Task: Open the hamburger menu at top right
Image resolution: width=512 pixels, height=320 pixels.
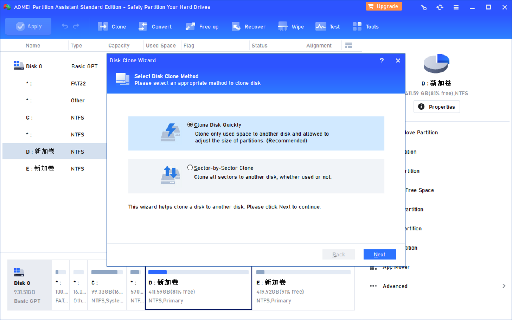Action: click(x=456, y=7)
